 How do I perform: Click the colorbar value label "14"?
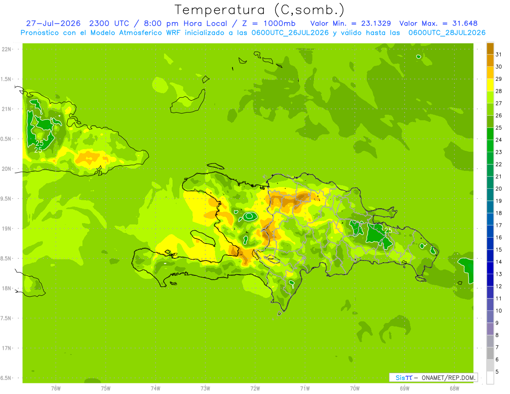point(499,262)
